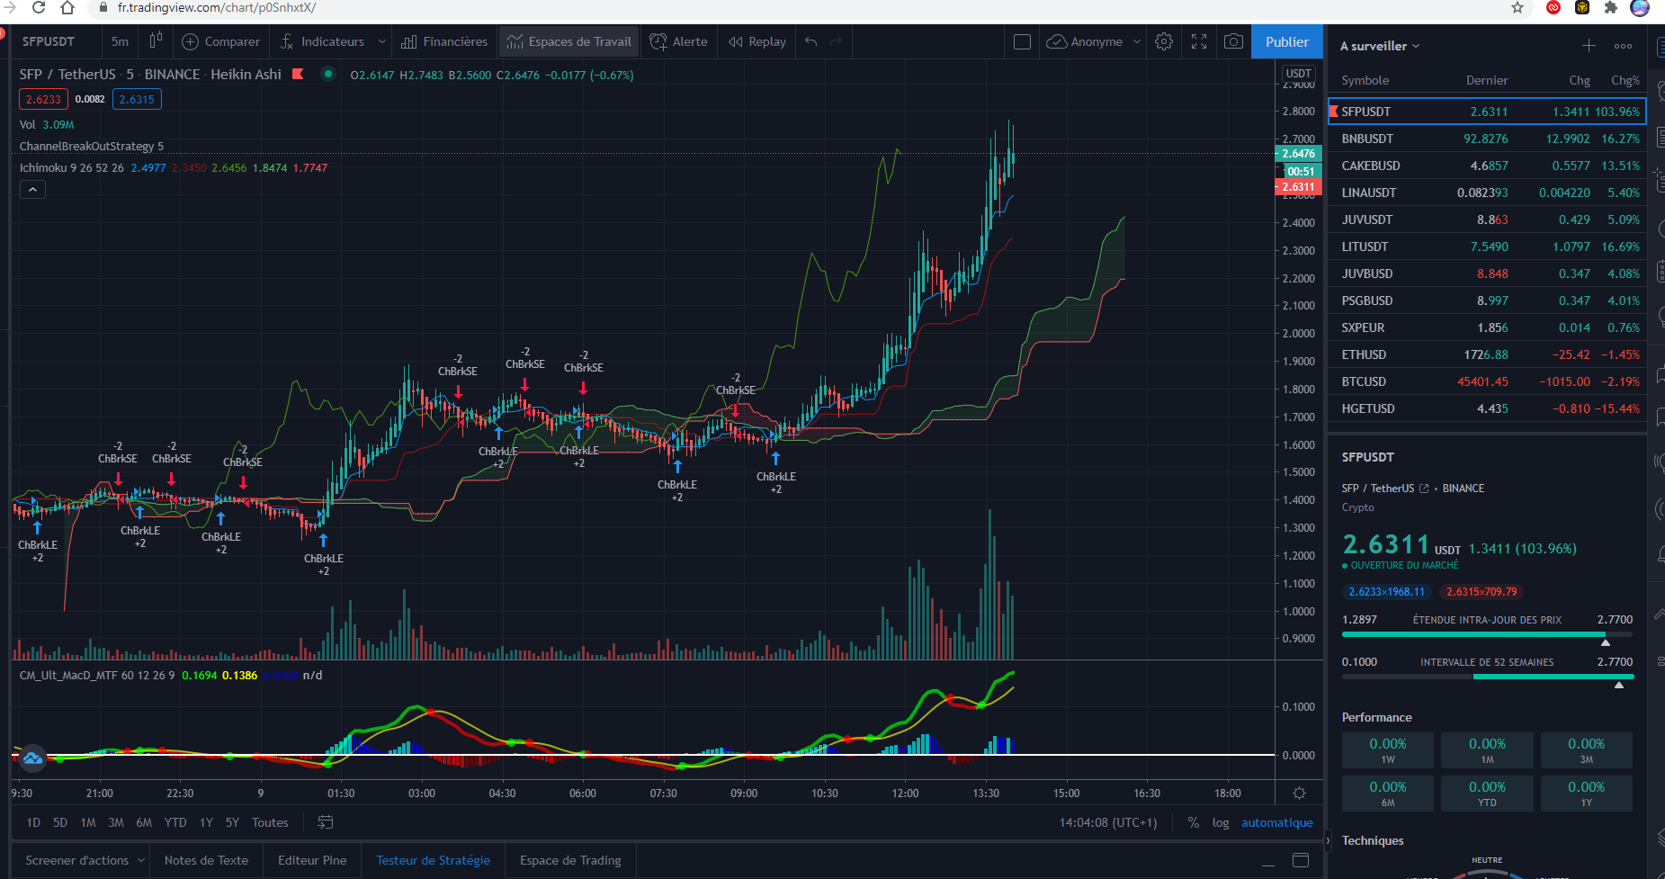Select HGETUSD in the watchlist
This screenshot has width=1665, height=879.
click(x=1487, y=408)
